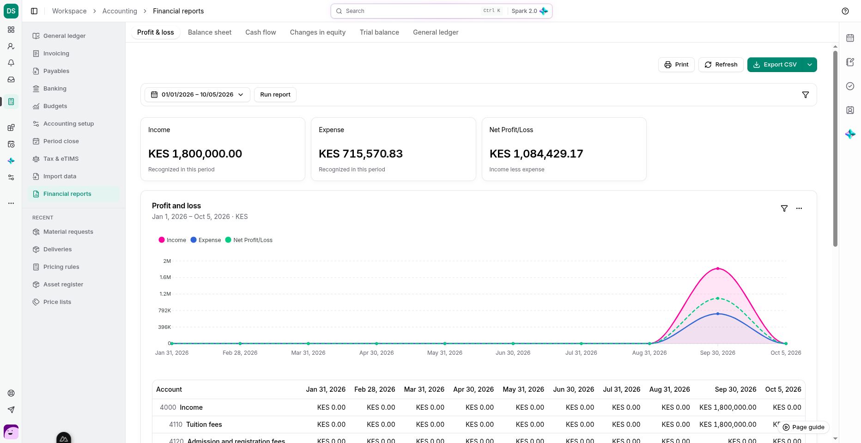Open the people icon in left rail
The height and width of the screenshot is (443, 861).
tap(11, 46)
